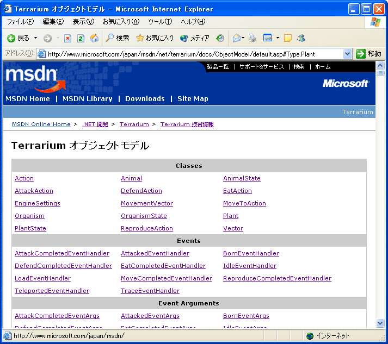Open the Media toolbar button
The width and height of the screenshot is (388, 344).
coord(194,38)
